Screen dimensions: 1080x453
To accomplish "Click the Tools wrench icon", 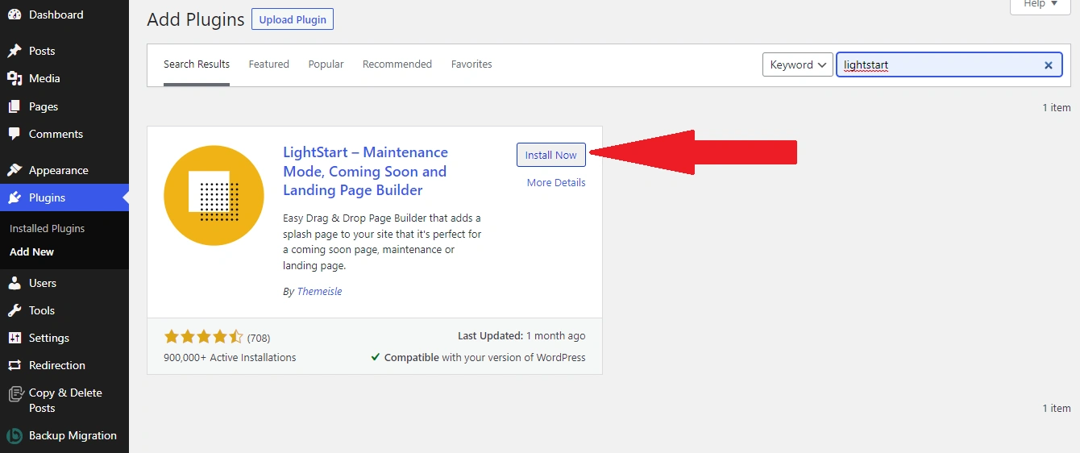I will 15,310.
